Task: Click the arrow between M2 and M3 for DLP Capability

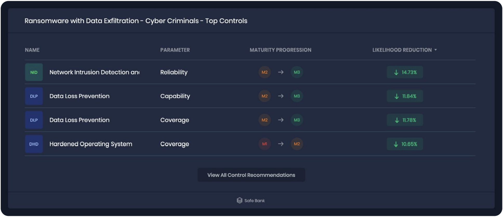Action: 281,96
